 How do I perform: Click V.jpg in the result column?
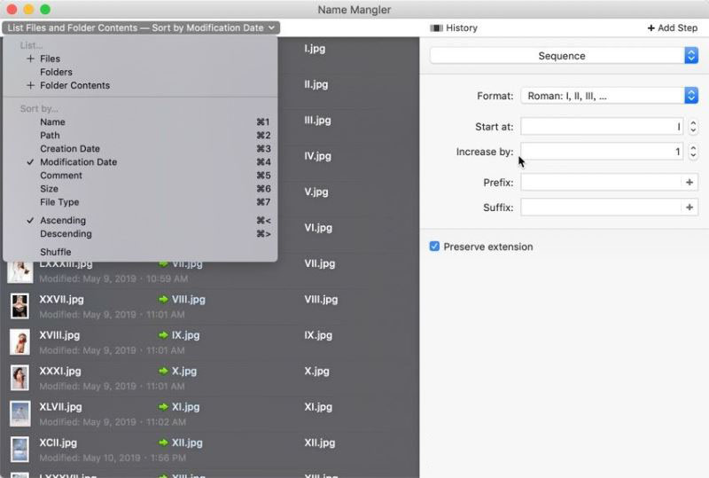(x=316, y=192)
